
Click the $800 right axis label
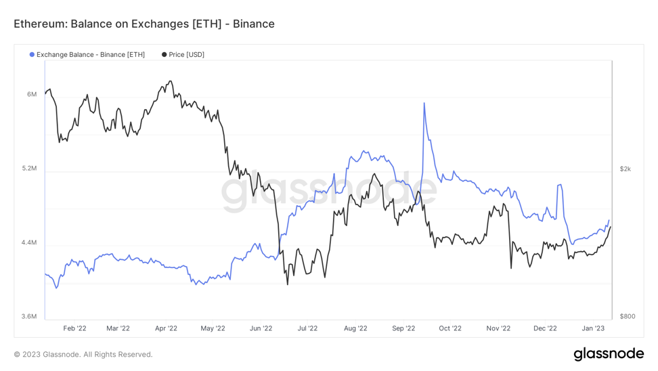[x=627, y=316]
